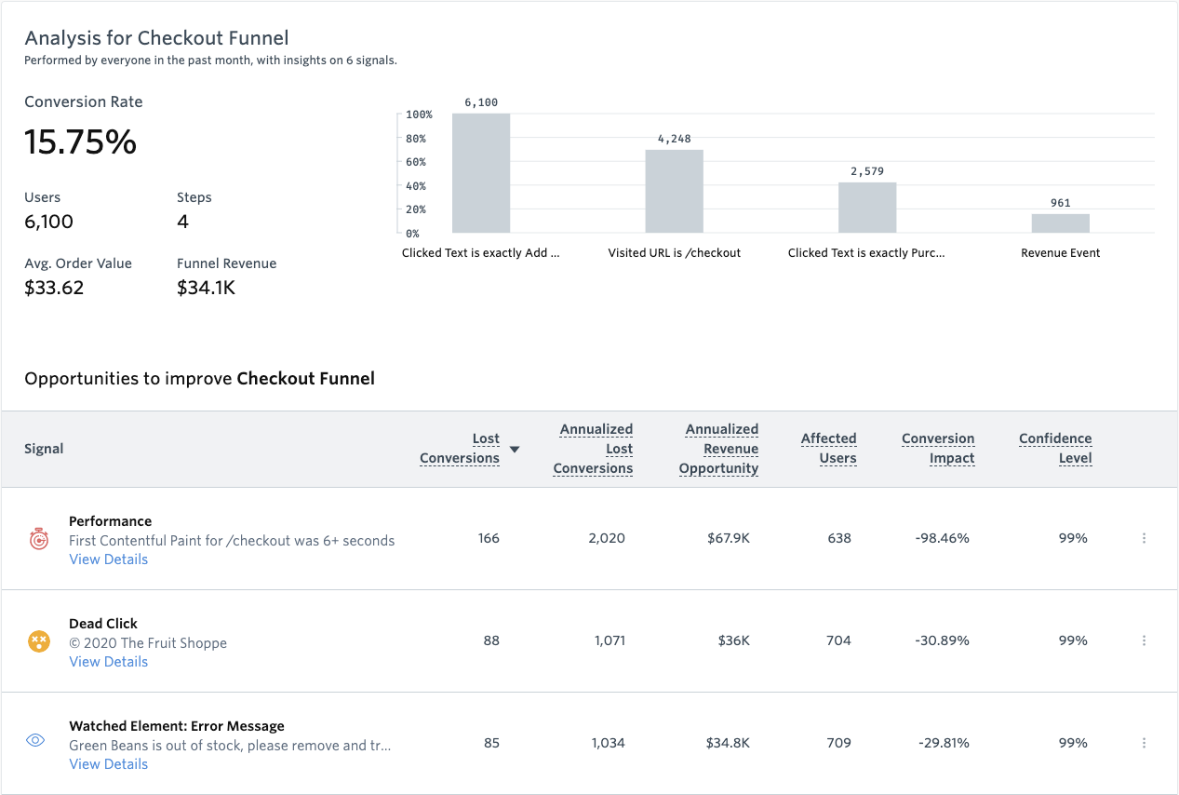
Task: Open View Details for Performance signal
Action: (x=108, y=559)
